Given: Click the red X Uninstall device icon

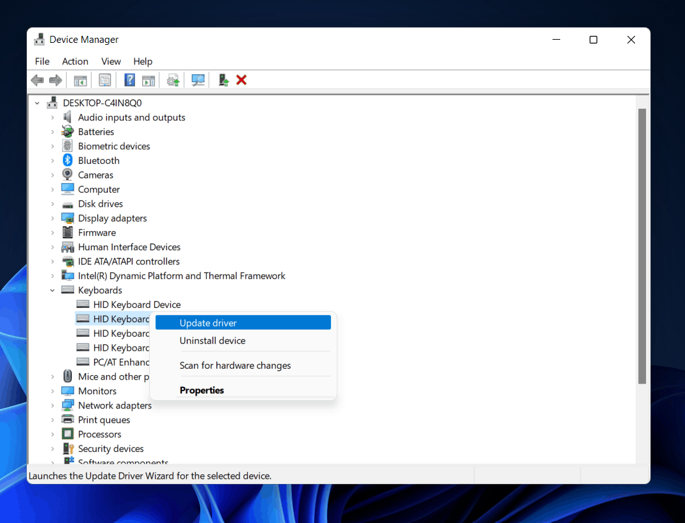Looking at the screenshot, I should 241,80.
